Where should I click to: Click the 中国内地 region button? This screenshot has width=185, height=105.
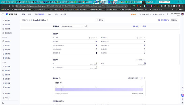(x=100, y=20)
